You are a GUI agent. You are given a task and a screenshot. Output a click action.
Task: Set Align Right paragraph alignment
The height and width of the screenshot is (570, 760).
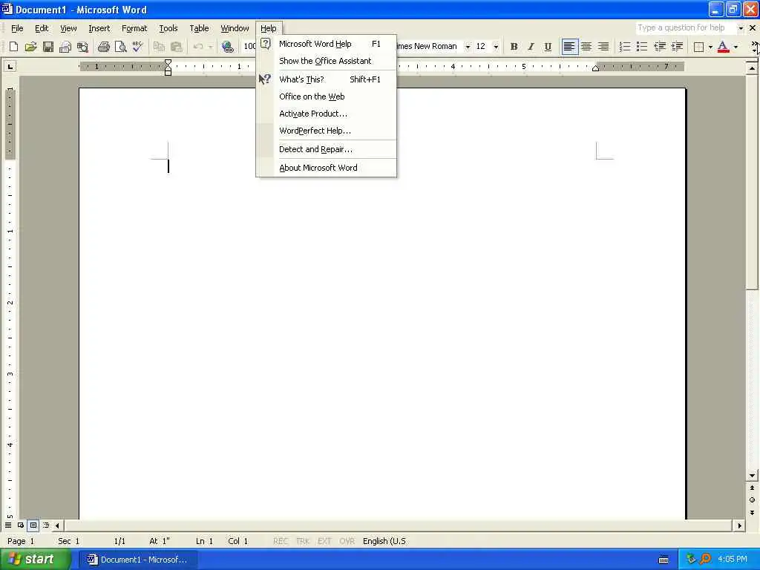(x=603, y=47)
